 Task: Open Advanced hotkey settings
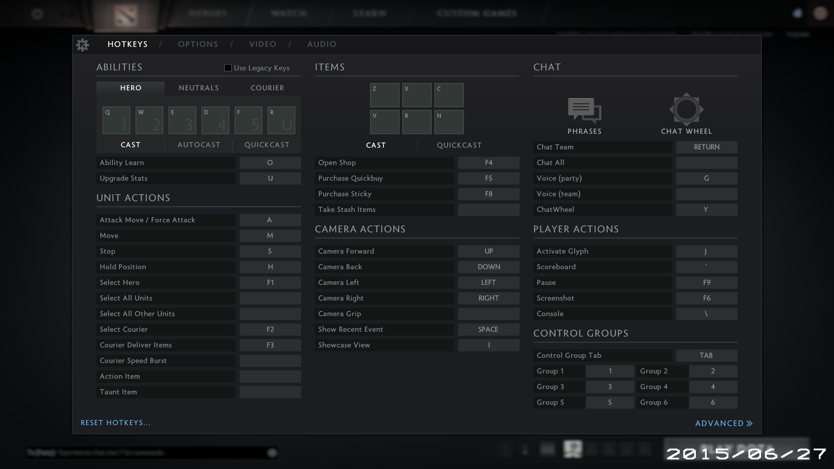pos(724,423)
